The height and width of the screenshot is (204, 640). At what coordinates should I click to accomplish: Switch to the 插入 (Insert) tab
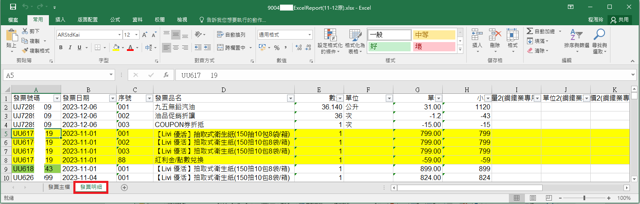(x=60, y=20)
